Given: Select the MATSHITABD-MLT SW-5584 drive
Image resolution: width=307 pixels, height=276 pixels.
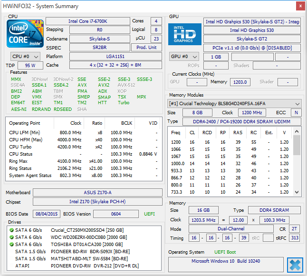Looking at the screenshot, I should point(84,259).
